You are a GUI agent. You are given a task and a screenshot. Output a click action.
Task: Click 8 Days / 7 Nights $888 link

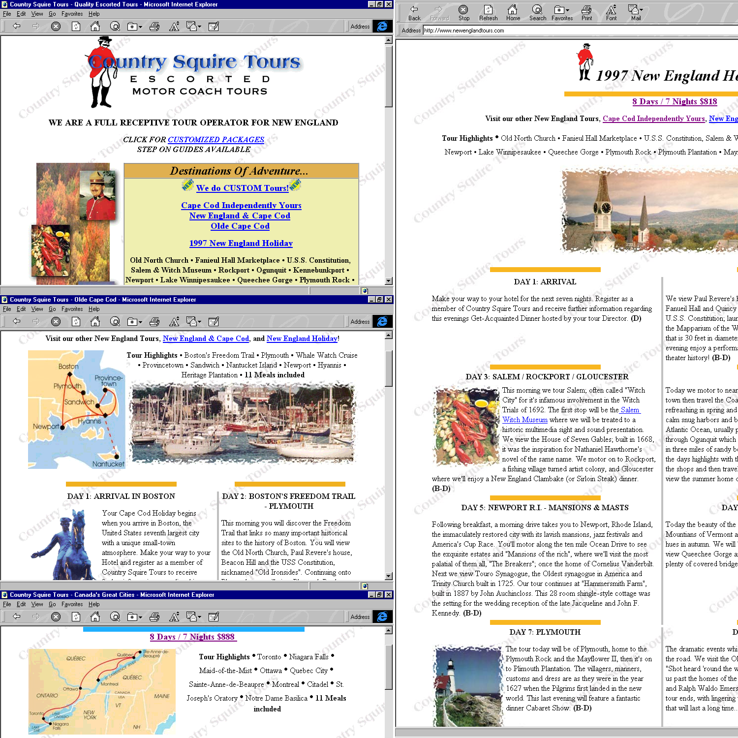(193, 637)
